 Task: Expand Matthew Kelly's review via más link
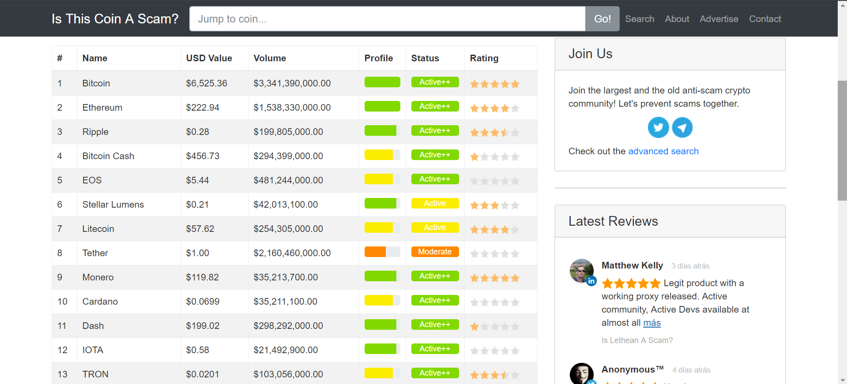pyautogui.click(x=652, y=323)
